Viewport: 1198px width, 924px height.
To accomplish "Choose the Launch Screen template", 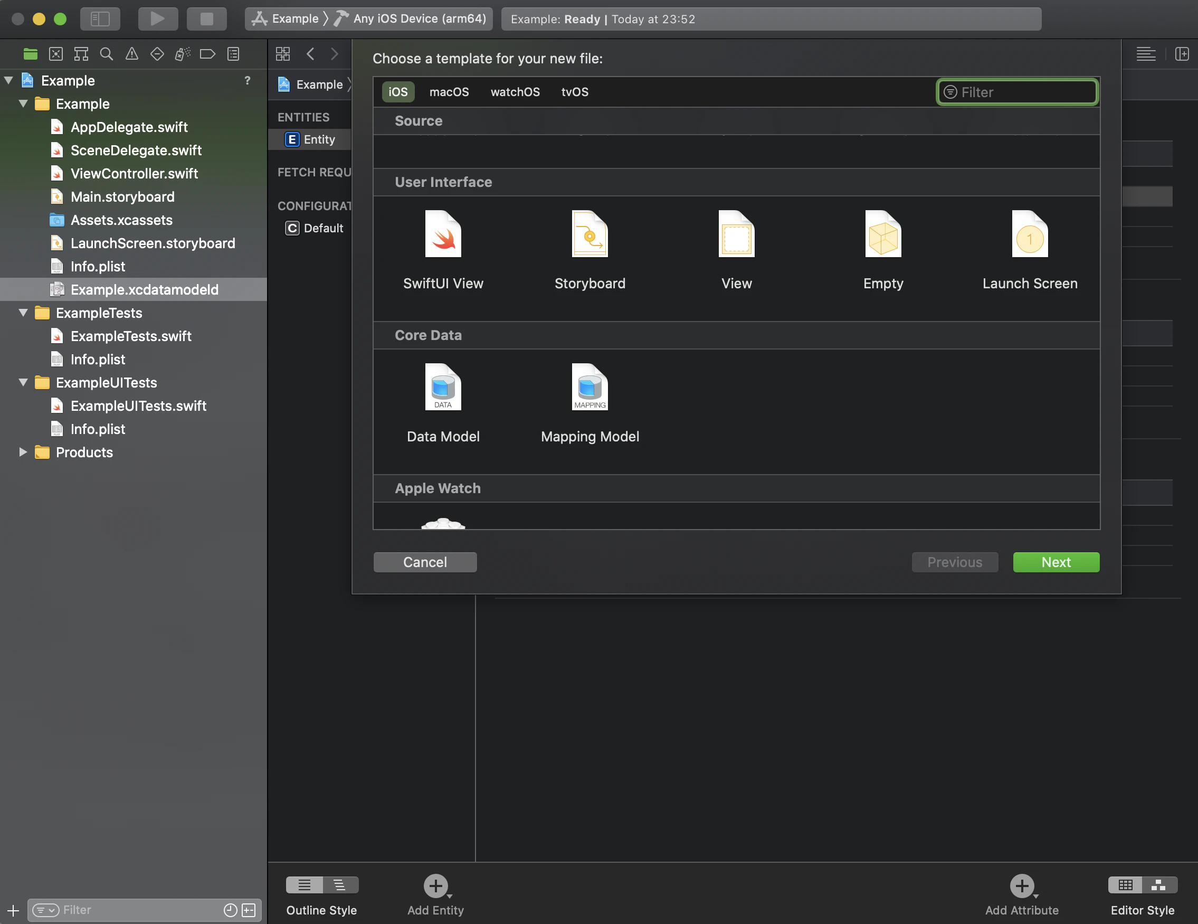I will pyautogui.click(x=1030, y=250).
